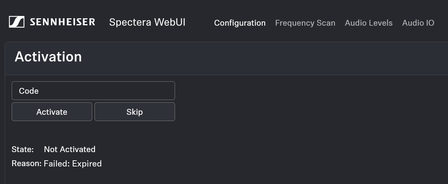The height and width of the screenshot is (184, 448).
Task: Navigate to Audio IO settings
Action: pos(418,23)
